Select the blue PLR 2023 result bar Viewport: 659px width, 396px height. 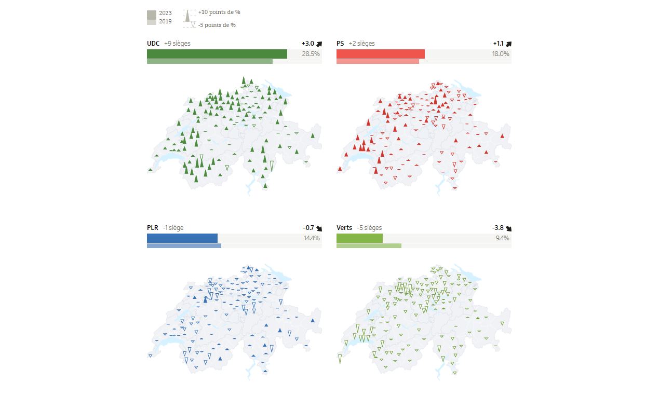tap(182, 238)
